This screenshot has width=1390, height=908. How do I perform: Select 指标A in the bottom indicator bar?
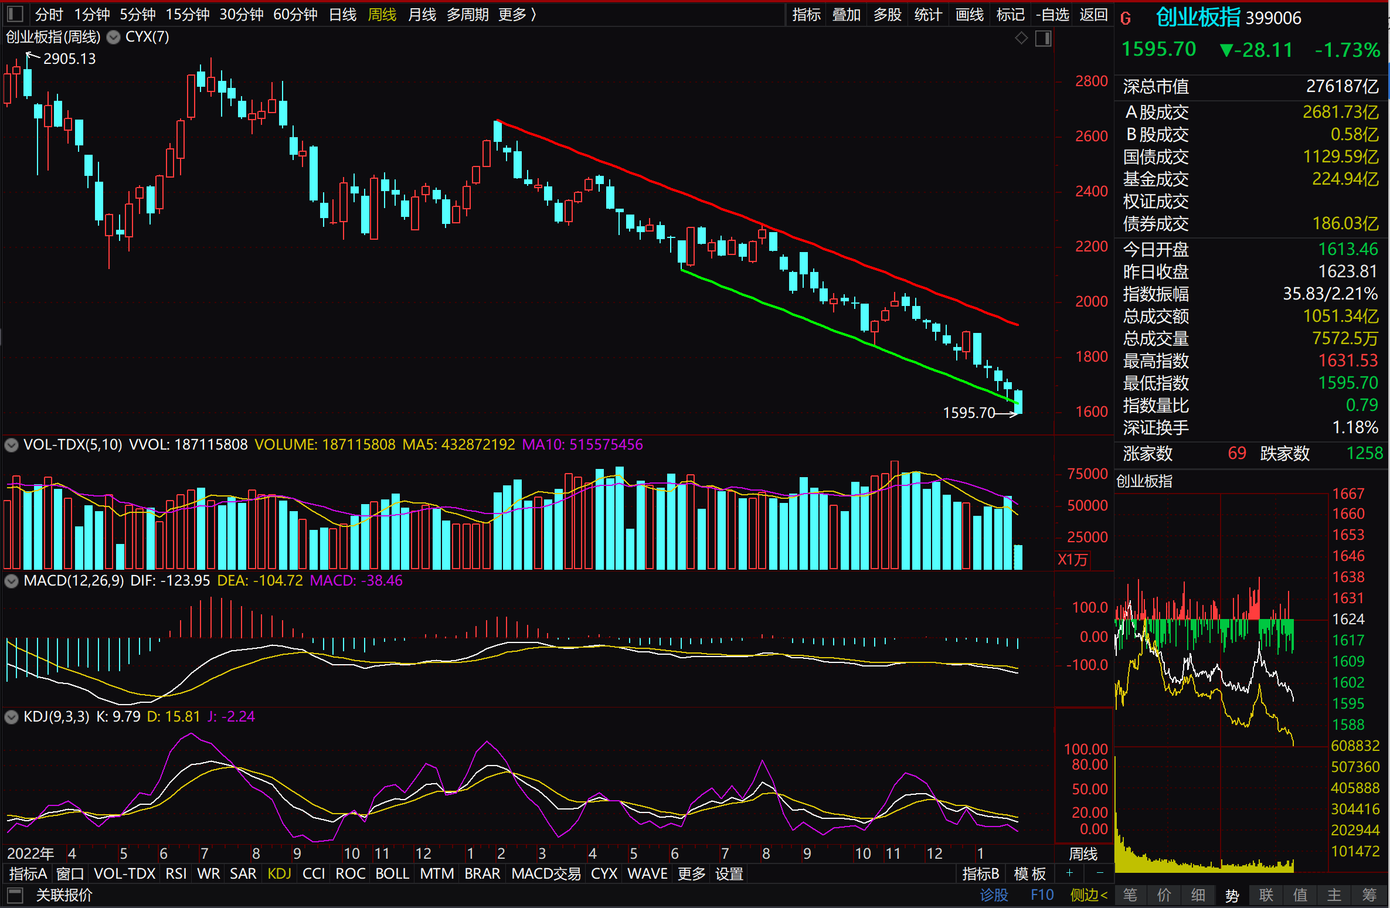[28, 874]
